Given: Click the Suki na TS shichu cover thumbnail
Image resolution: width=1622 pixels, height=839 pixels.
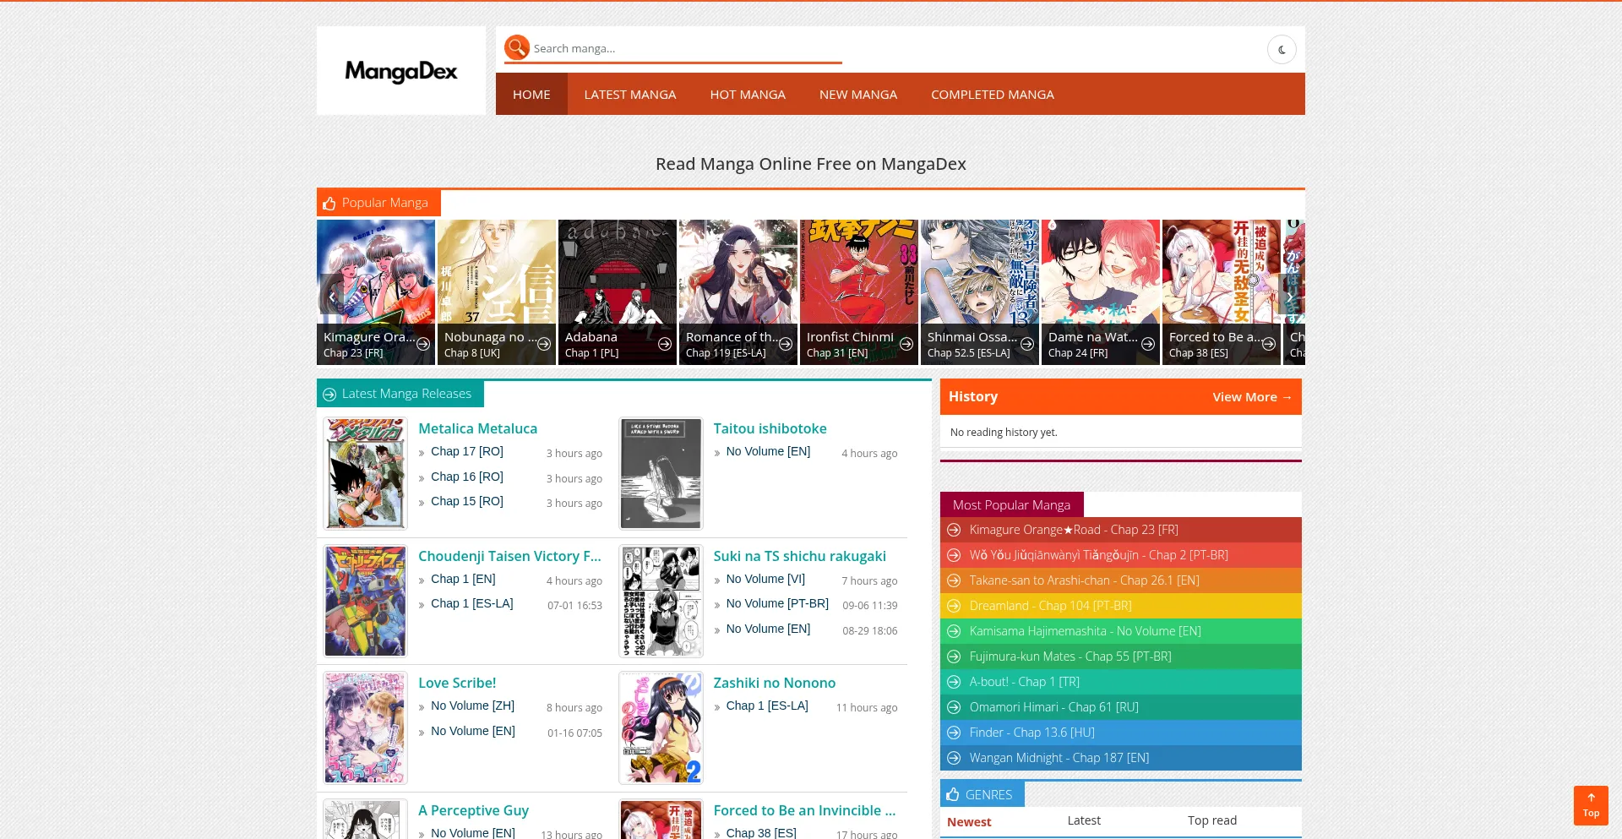Looking at the screenshot, I should pyautogui.click(x=661, y=601).
